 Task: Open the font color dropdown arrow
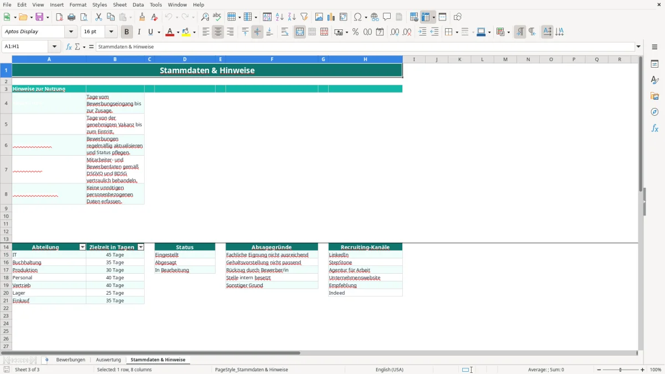tap(178, 32)
